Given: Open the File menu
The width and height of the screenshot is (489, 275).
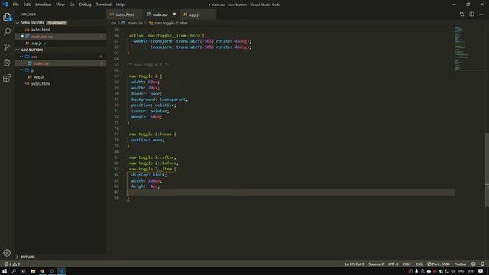Looking at the screenshot, I should pyautogui.click(x=15, y=5).
